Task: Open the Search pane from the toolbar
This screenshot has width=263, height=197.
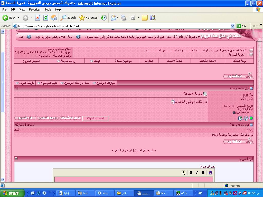Action: pos(68,18)
